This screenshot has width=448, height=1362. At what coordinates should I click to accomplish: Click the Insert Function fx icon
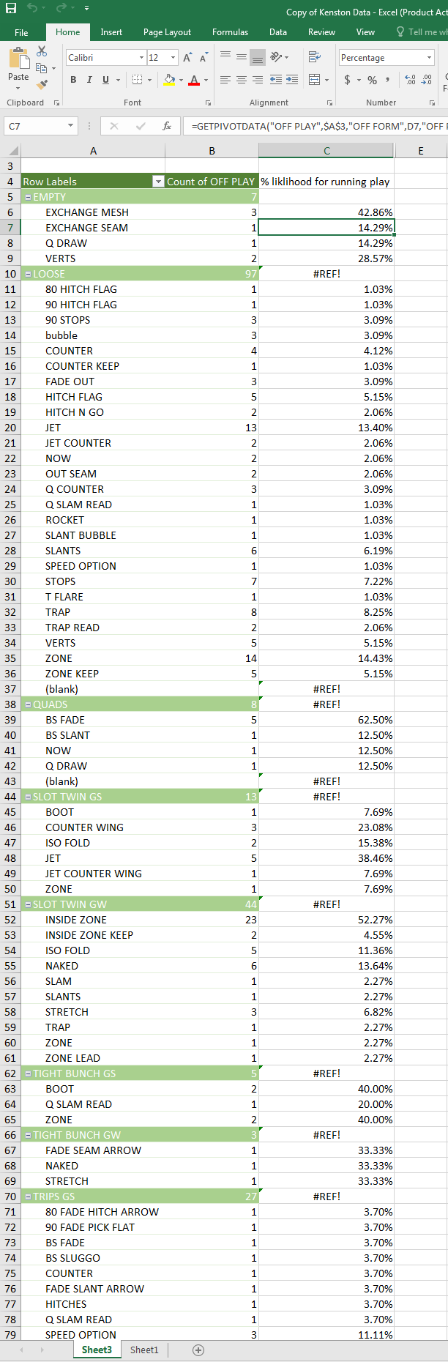coord(167,126)
